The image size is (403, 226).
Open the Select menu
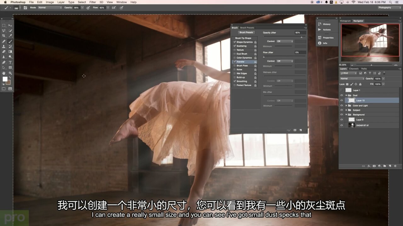[82, 2]
